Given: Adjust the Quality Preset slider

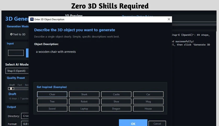Looking at the screenshot, I should coord(18,89).
